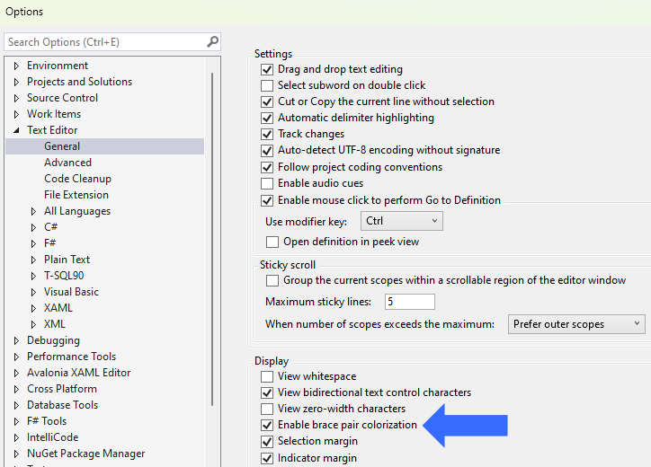Viewport: 651px width, 467px height.
Task: Open the Code Cleanup page
Action: click(x=77, y=179)
